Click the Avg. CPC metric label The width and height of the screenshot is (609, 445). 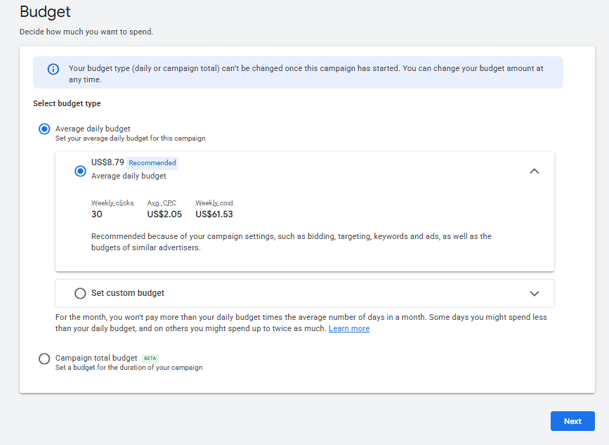[162, 203]
